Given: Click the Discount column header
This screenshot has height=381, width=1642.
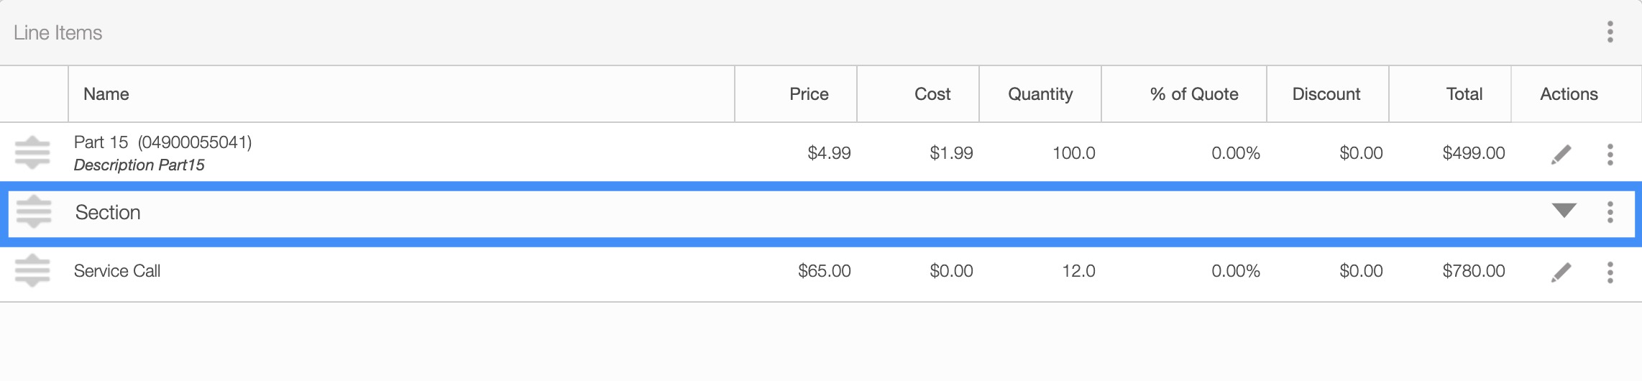Looking at the screenshot, I should click(x=1326, y=94).
